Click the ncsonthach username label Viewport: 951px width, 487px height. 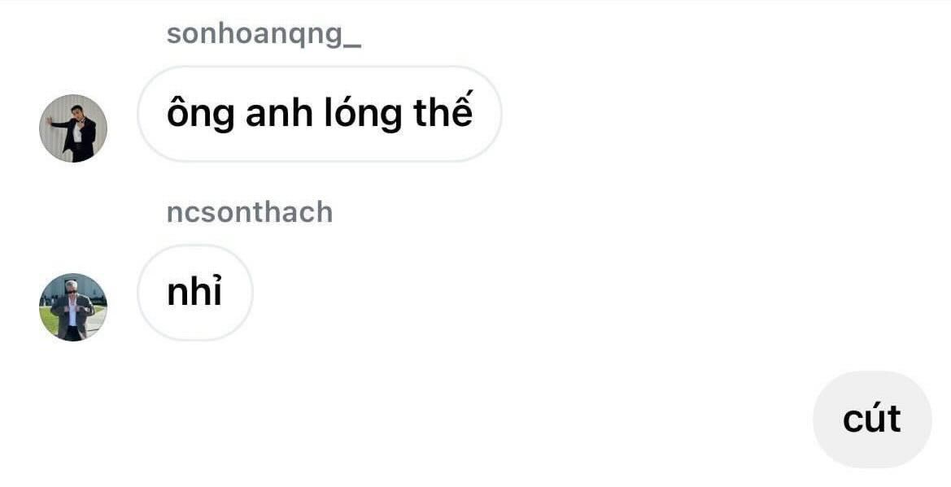point(250,212)
